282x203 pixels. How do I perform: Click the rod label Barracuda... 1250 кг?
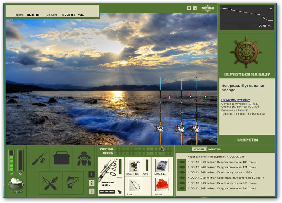(x=108, y=184)
